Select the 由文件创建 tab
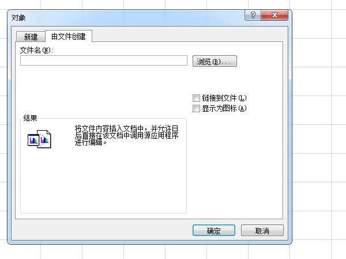346x259 pixels. pyautogui.click(x=69, y=36)
